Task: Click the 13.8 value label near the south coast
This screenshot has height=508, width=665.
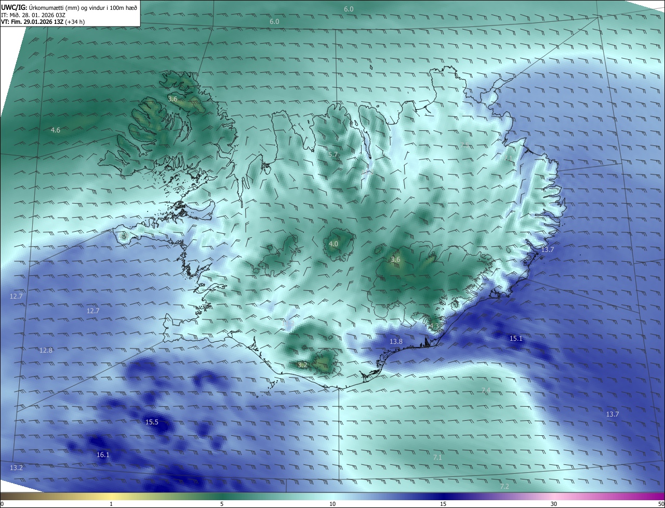Action: [x=396, y=341]
